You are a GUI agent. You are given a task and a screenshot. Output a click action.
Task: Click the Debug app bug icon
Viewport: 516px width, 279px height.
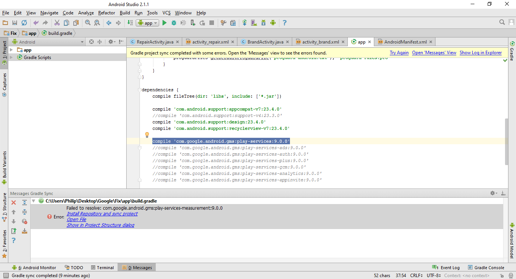(174, 23)
